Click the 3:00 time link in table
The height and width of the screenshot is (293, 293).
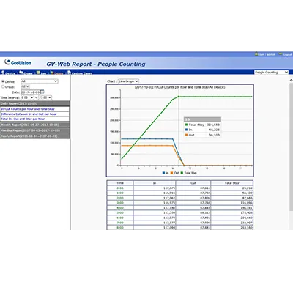pyautogui.click(x=120, y=203)
